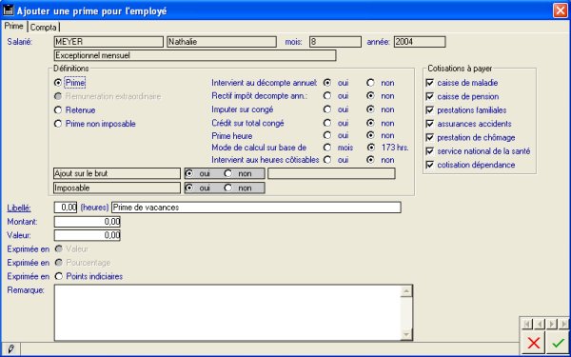Image resolution: width=571 pixels, height=357 pixels.
Task: Set Imputer sur congé to non
Action: coord(370,109)
